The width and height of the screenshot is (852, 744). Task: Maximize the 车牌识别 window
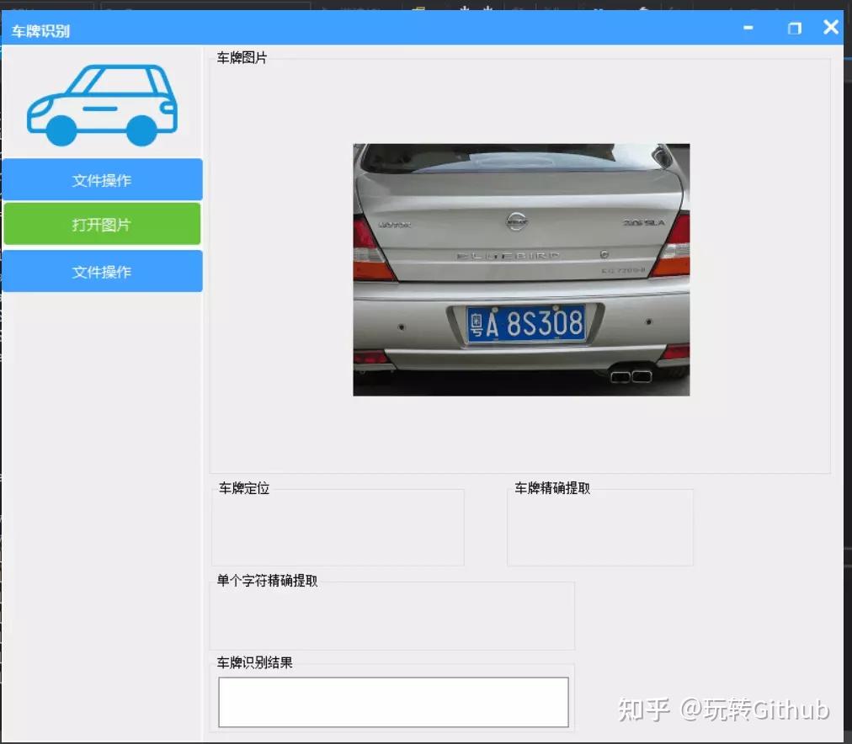pos(794,28)
